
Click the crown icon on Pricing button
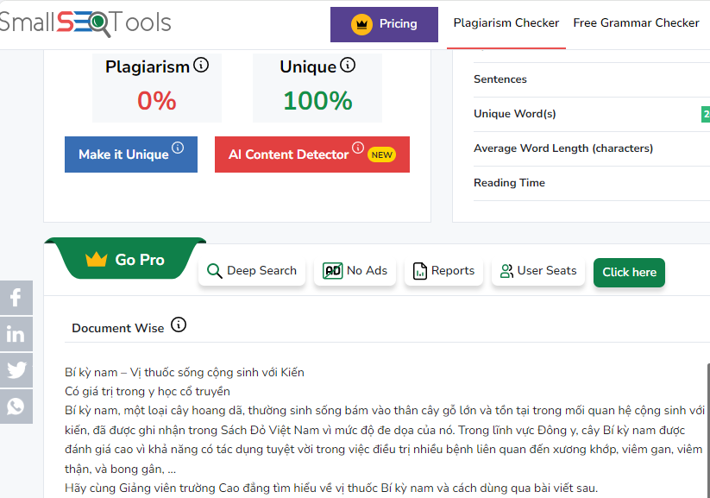361,24
